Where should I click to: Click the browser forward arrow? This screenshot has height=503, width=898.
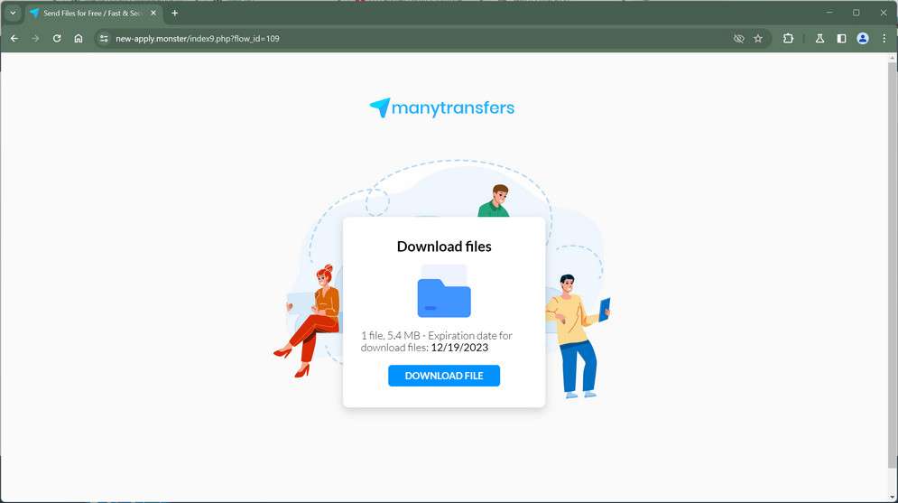(35, 39)
